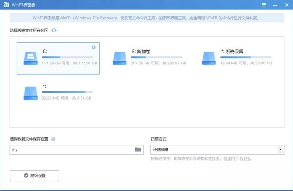This screenshot has height=191, width=293.
Task: Select the E: 新加卷 drive icon
Action: (120, 59)
